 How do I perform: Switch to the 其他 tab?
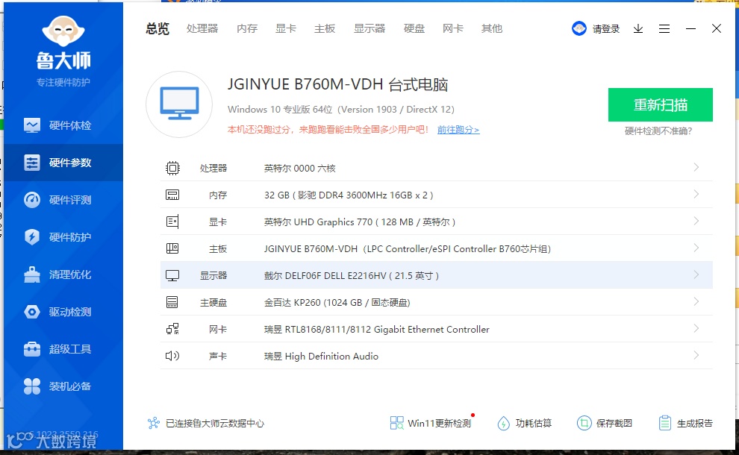coord(492,29)
